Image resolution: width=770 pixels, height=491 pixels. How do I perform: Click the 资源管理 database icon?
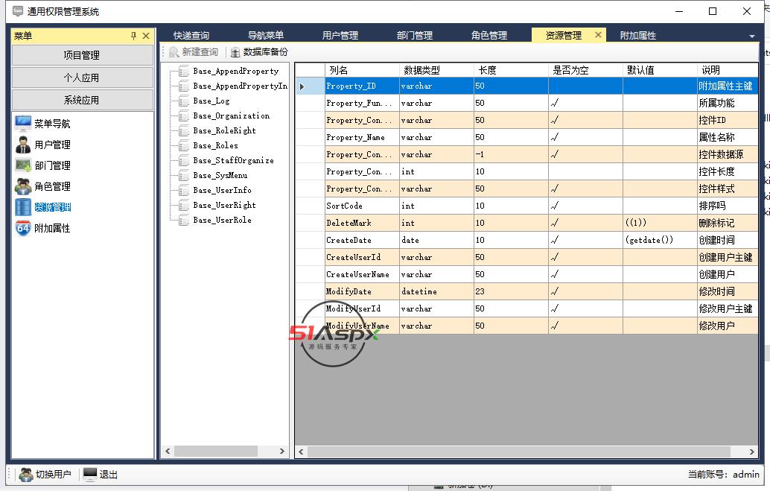pos(23,207)
